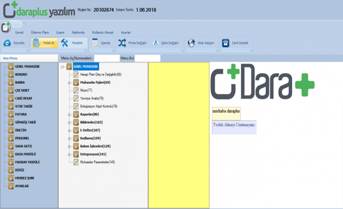
Task: Open the Ödeme Planı ribbon tab
Action: [x=40, y=32]
